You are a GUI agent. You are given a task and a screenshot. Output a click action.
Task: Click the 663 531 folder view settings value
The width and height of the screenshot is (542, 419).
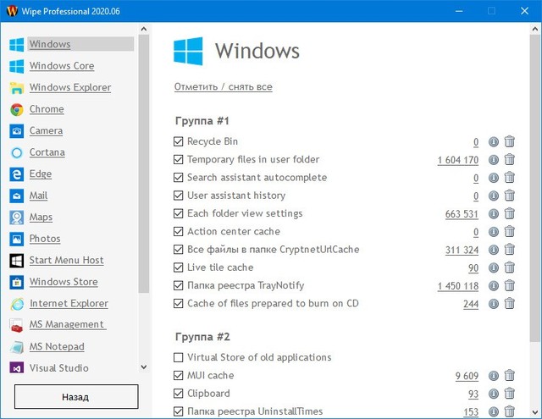(x=462, y=214)
